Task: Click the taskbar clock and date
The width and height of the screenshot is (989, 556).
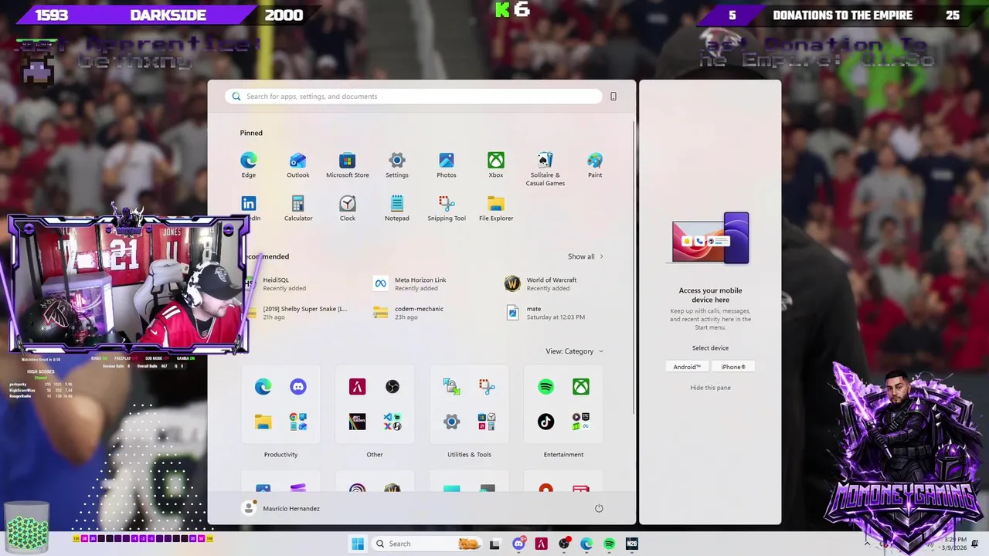Action: tap(955, 544)
